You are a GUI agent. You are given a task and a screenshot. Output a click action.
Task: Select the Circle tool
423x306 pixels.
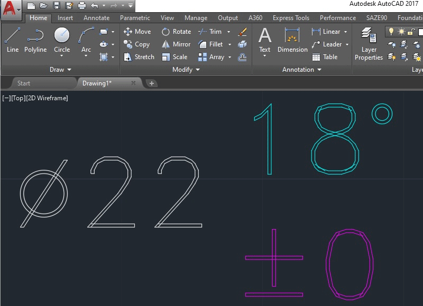(62, 40)
